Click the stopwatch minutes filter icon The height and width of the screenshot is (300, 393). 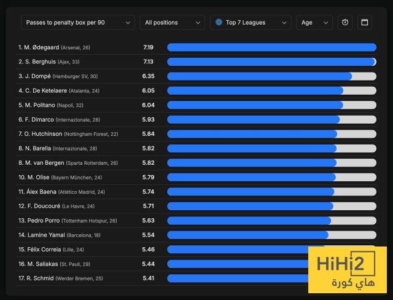click(x=345, y=23)
